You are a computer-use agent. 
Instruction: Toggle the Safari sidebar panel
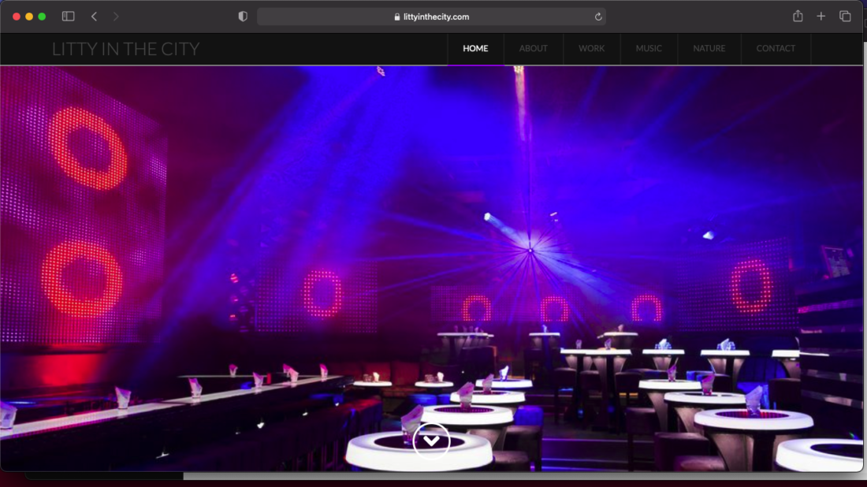pos(69,17)
